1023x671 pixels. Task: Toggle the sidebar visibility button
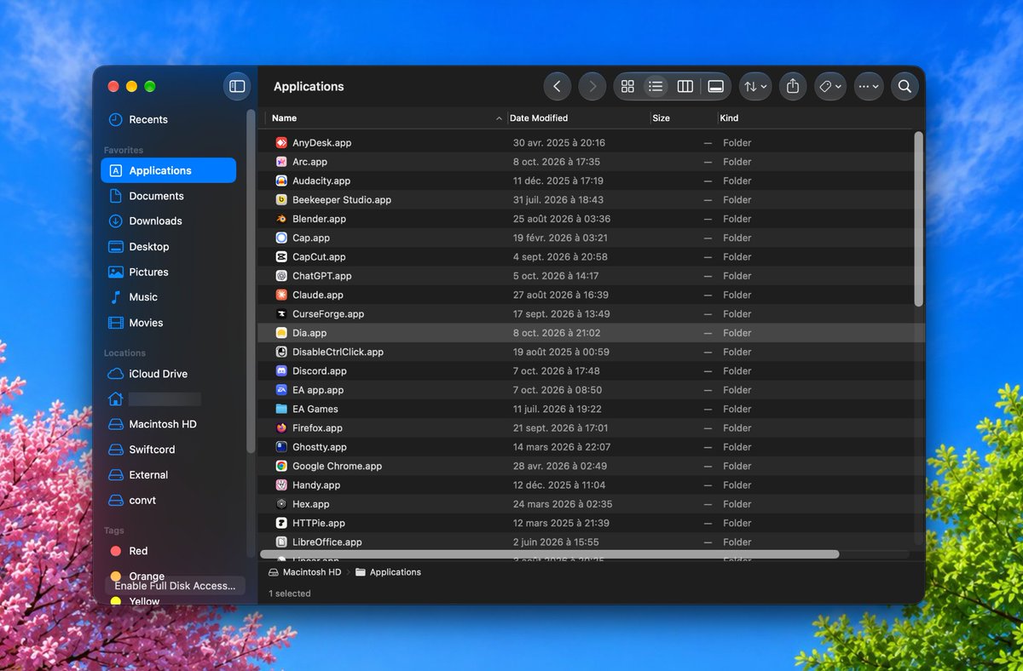(237, 86)
